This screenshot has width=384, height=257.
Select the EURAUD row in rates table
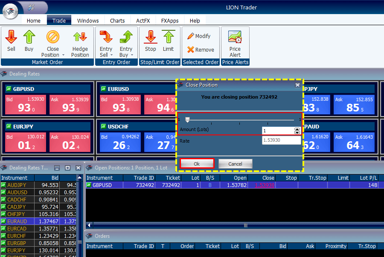point(38,221)
